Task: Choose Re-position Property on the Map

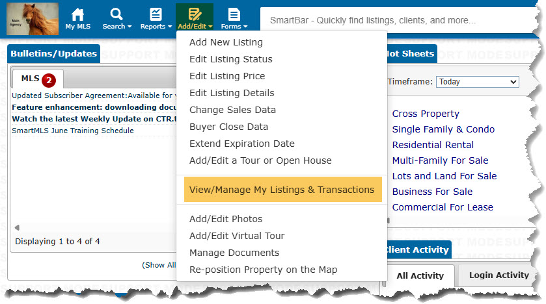Action: [x=264, y=270]
